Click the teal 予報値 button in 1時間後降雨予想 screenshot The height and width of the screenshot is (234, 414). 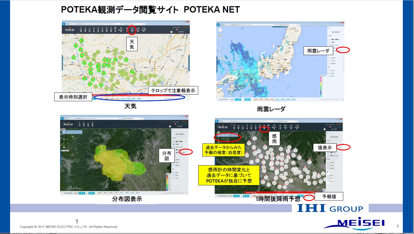click(301, 196)
